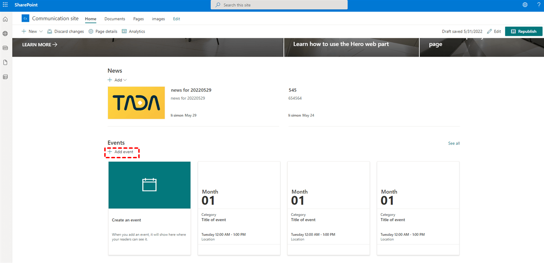Viewport: 544px width, 263px height.
Task: Open the TADA news thumbnail image
Action: (x=136, y=102)
